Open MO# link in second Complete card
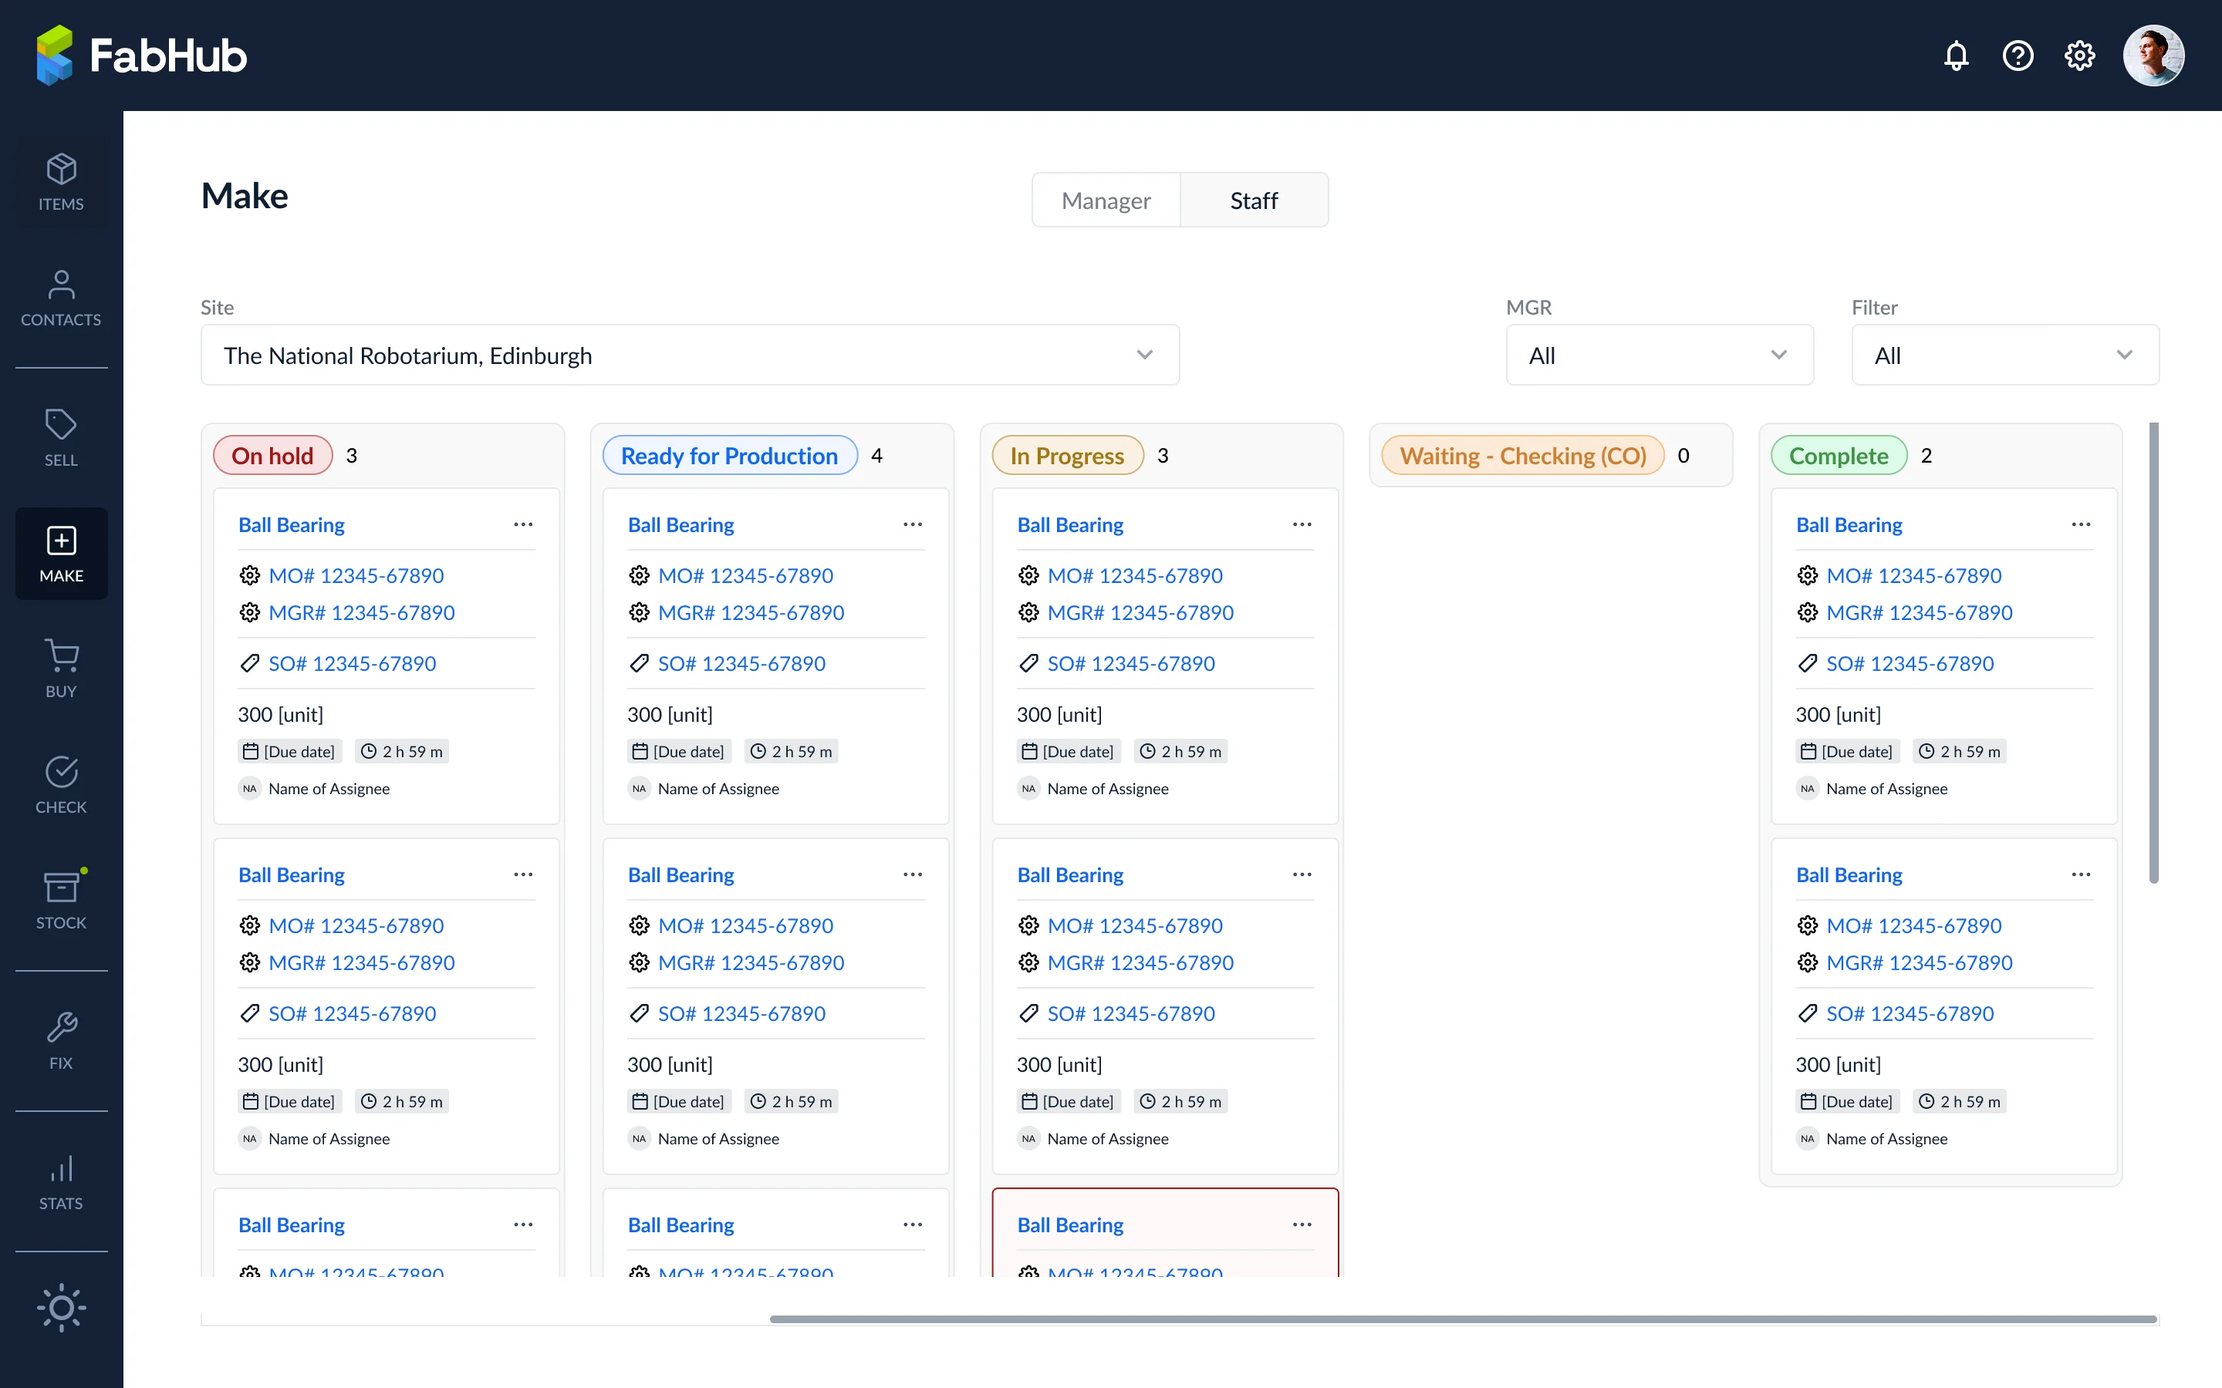Screen dimensions: 2222x1388 1913,925
